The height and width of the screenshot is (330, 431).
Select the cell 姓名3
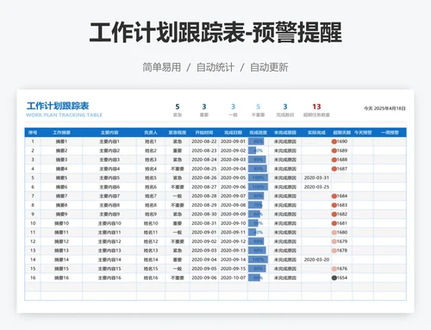pos(151,159)
